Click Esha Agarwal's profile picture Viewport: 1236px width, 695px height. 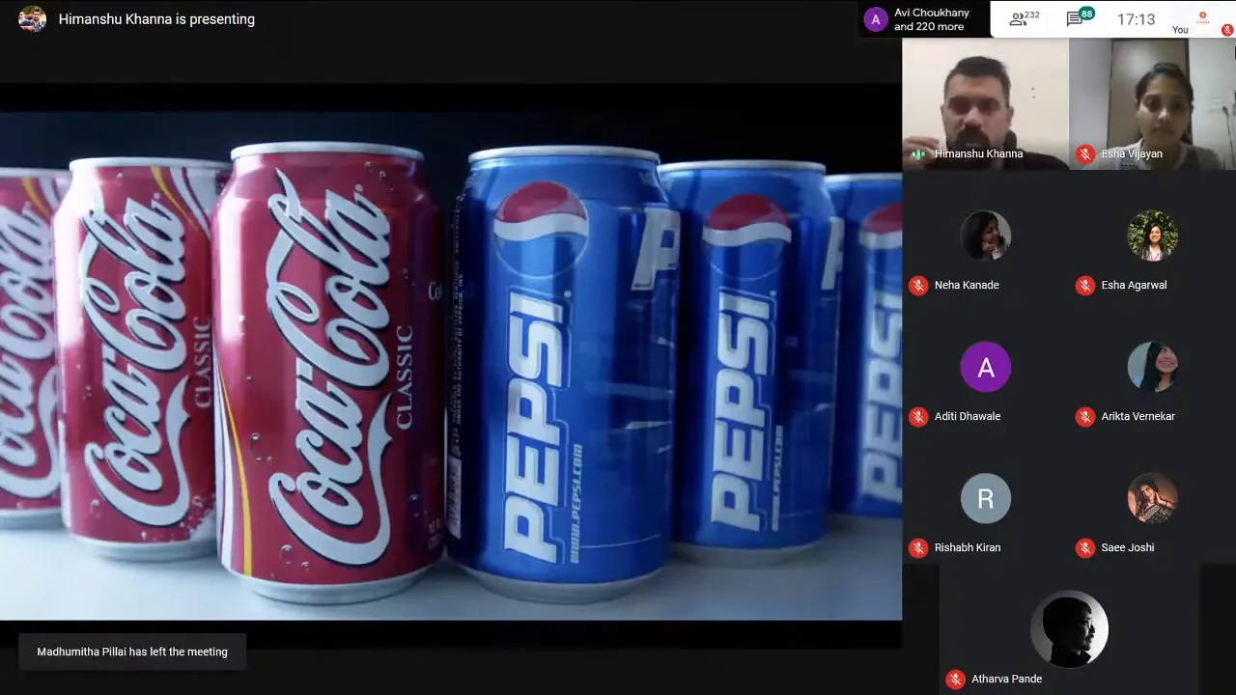(1153, 236)
